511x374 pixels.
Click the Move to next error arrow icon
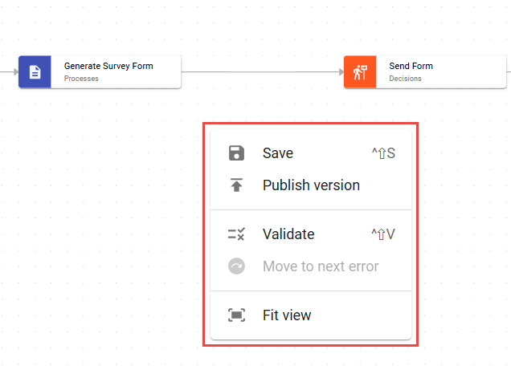[236, 266]
